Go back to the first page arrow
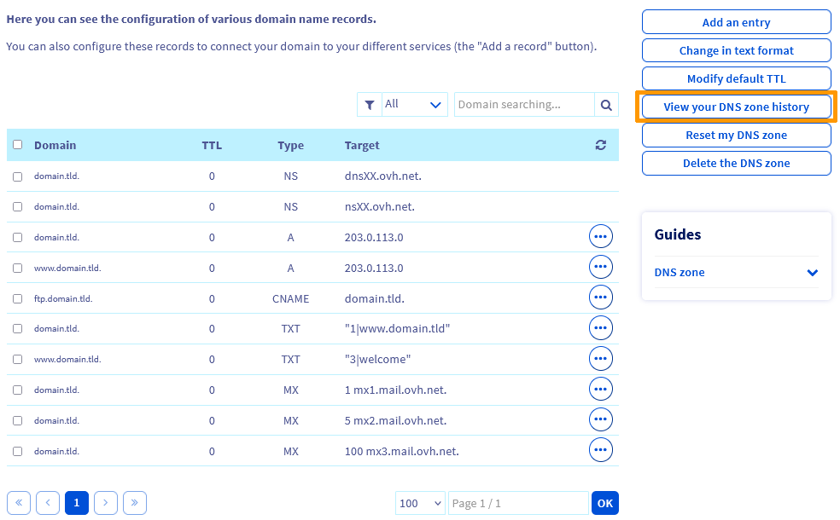 point(19,503)
